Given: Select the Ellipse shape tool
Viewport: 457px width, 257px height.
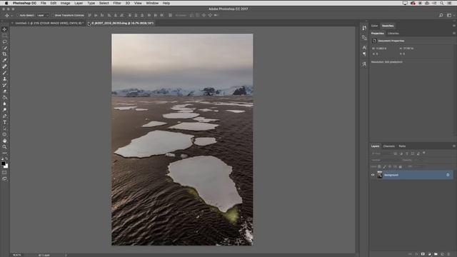Looking at the screenshot, I should (4, 134).
